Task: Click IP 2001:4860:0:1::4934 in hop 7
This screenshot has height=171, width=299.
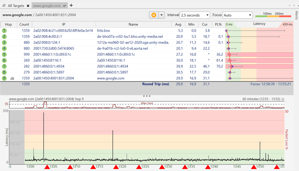Action: point(48,66)
